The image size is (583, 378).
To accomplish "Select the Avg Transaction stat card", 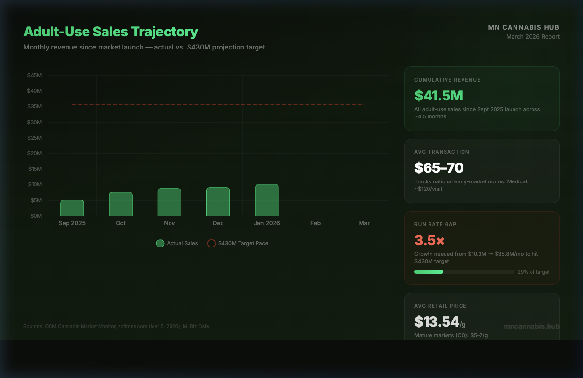I will [482, 171].
